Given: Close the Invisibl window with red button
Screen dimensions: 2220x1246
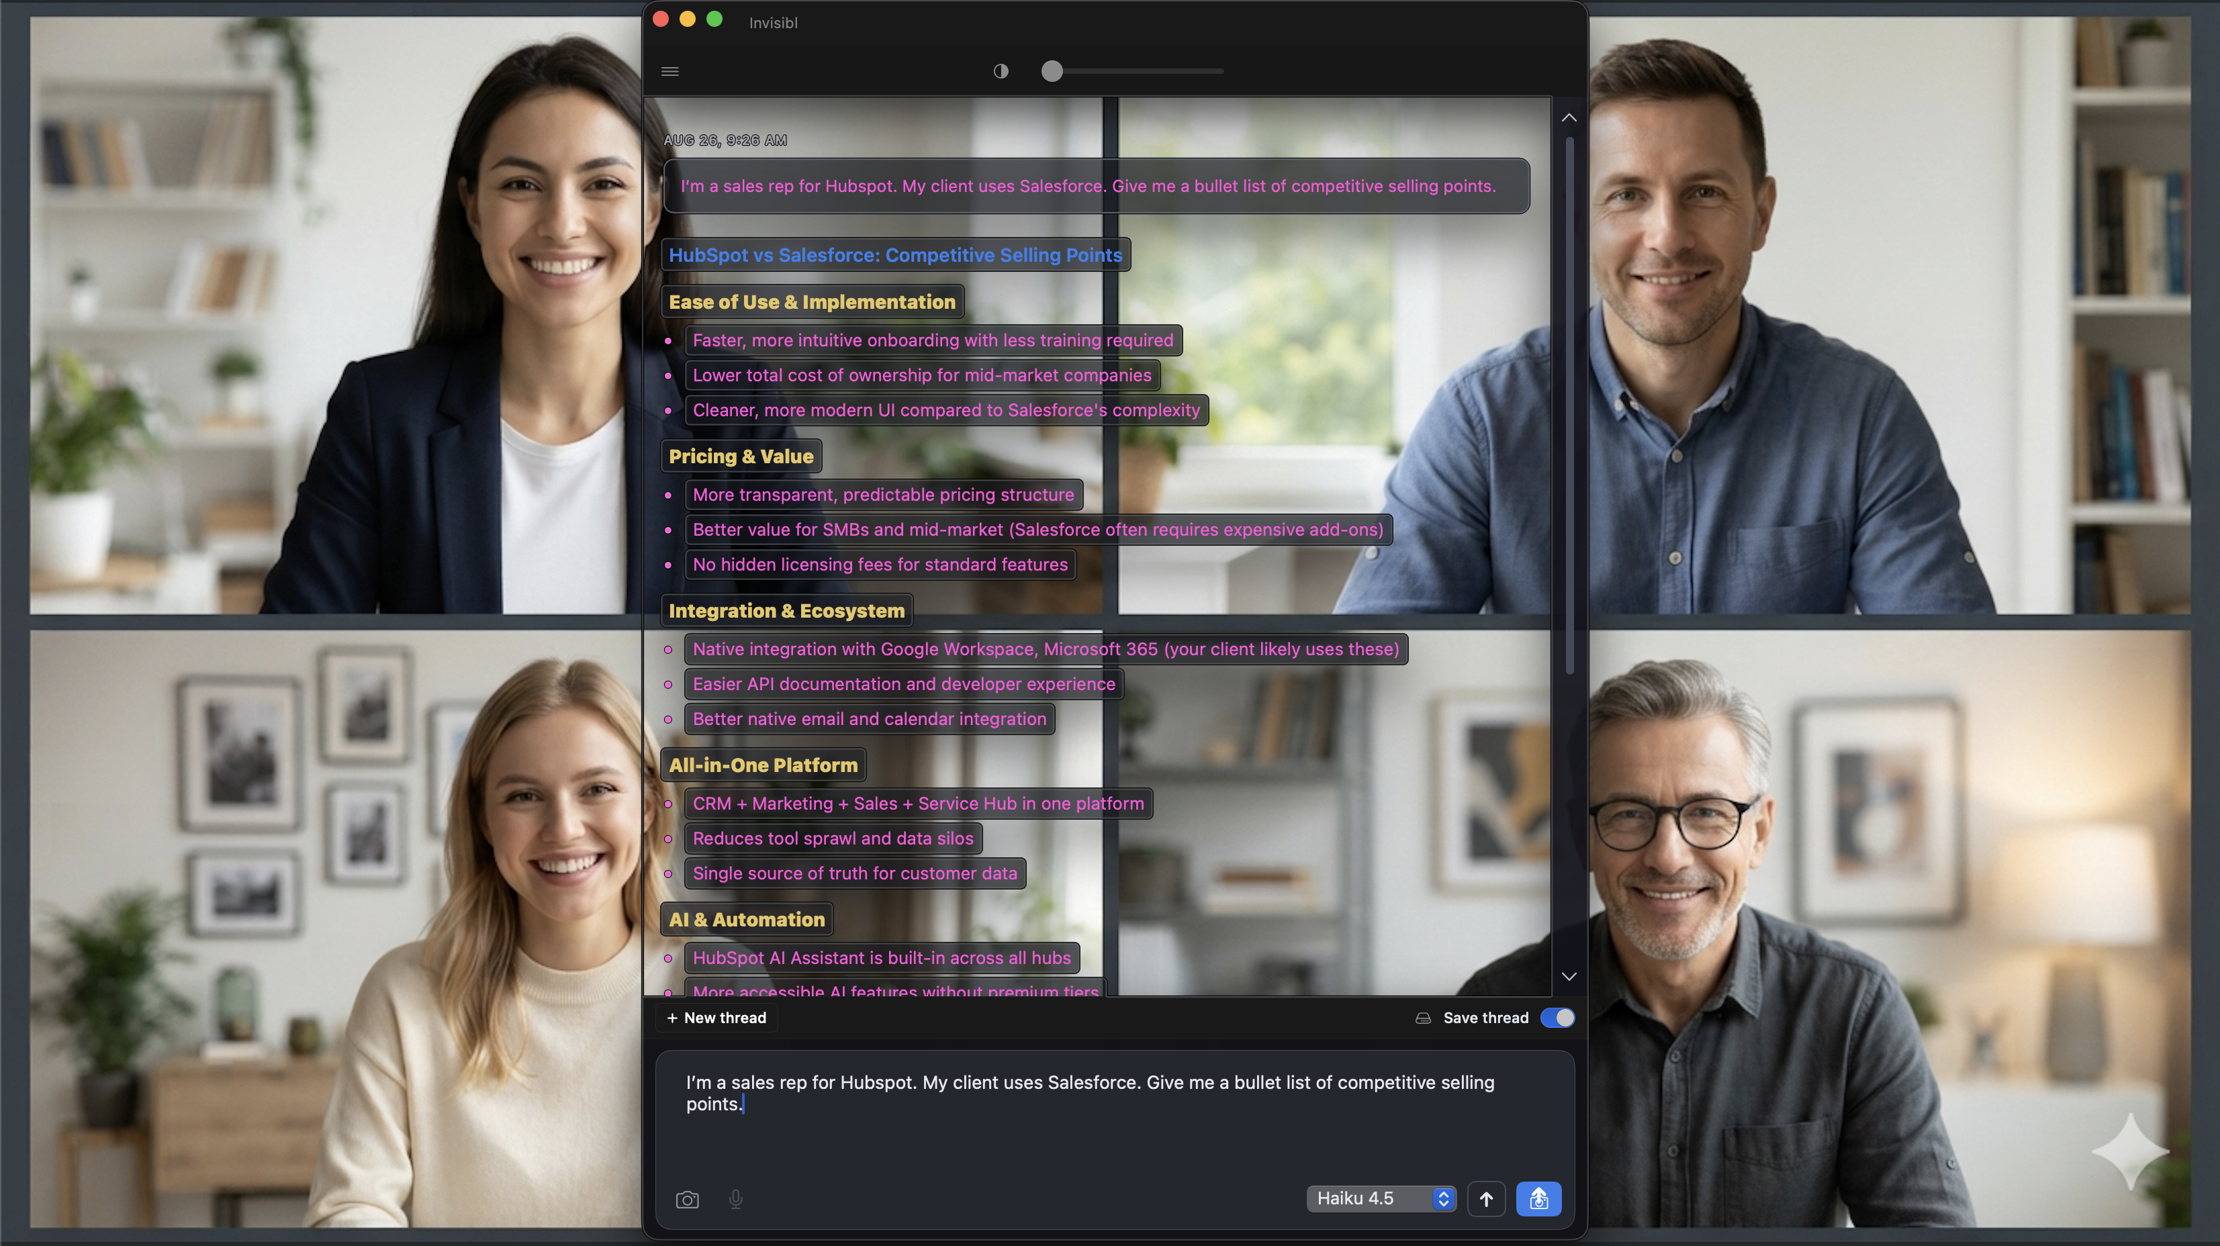Looking at the screenshot, I should [661, 20].
